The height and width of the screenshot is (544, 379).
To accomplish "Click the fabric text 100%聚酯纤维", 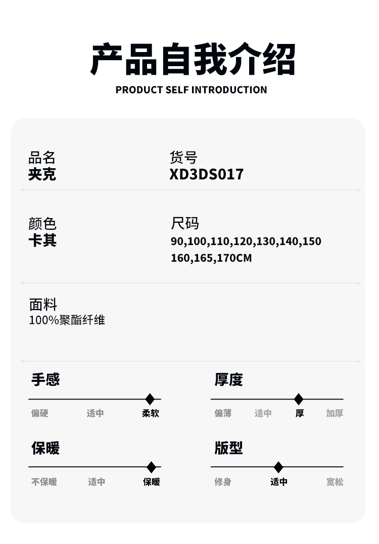I will [x=67, y=320].
